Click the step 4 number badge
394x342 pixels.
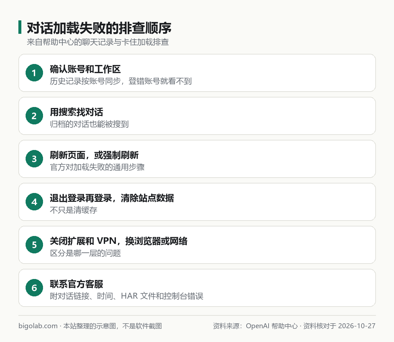click(34, 202)
